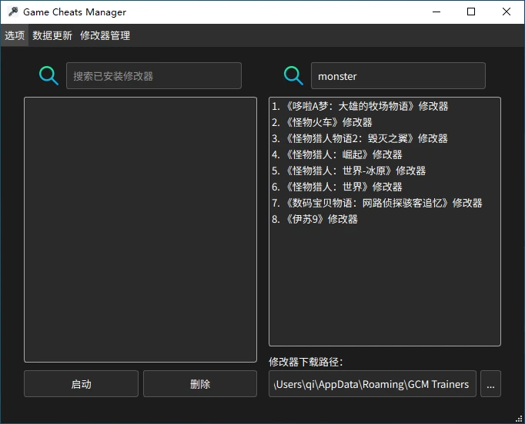Image resolution: width=525 pixels, height=424 pixels.
Task: Click the download search magnifier icon
Action: point(293,76)
